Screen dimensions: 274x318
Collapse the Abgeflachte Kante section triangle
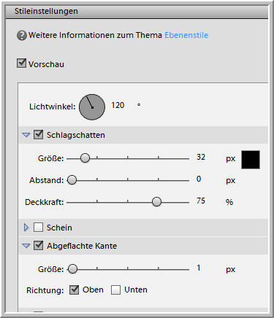(26, 246)
